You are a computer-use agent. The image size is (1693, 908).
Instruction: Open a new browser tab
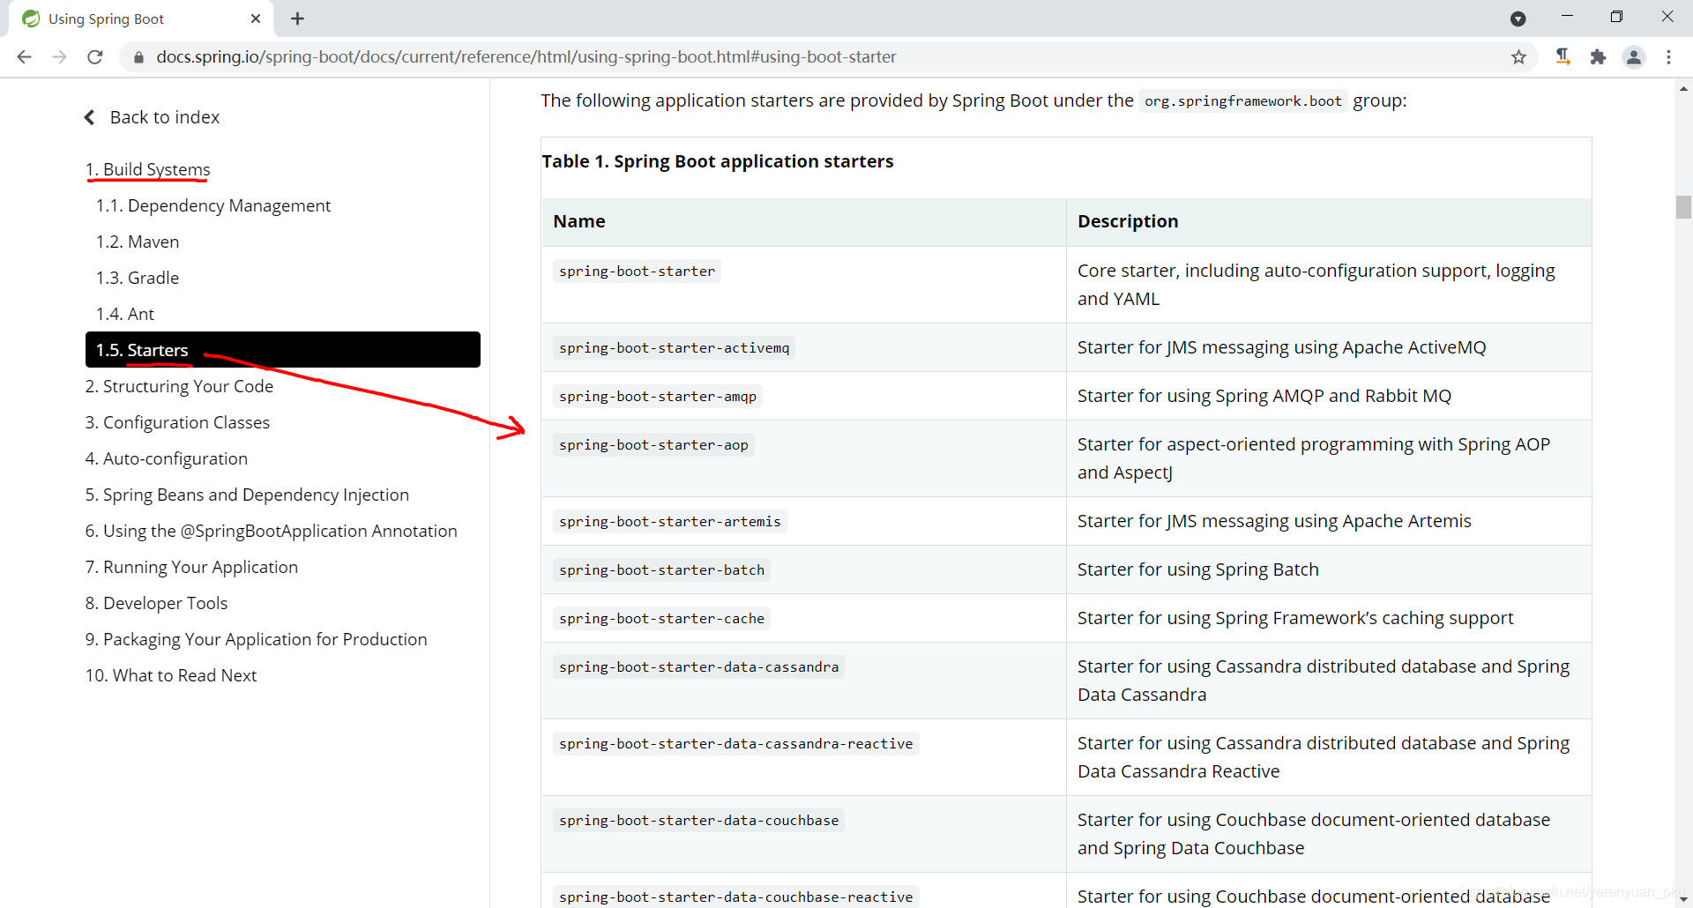pyautogui.click(x=298, y=19)
